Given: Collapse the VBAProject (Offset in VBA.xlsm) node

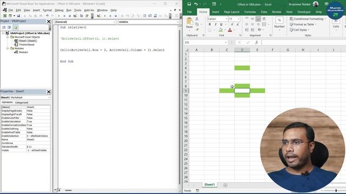Looking at the screenshot, I should tap(3, 33).
